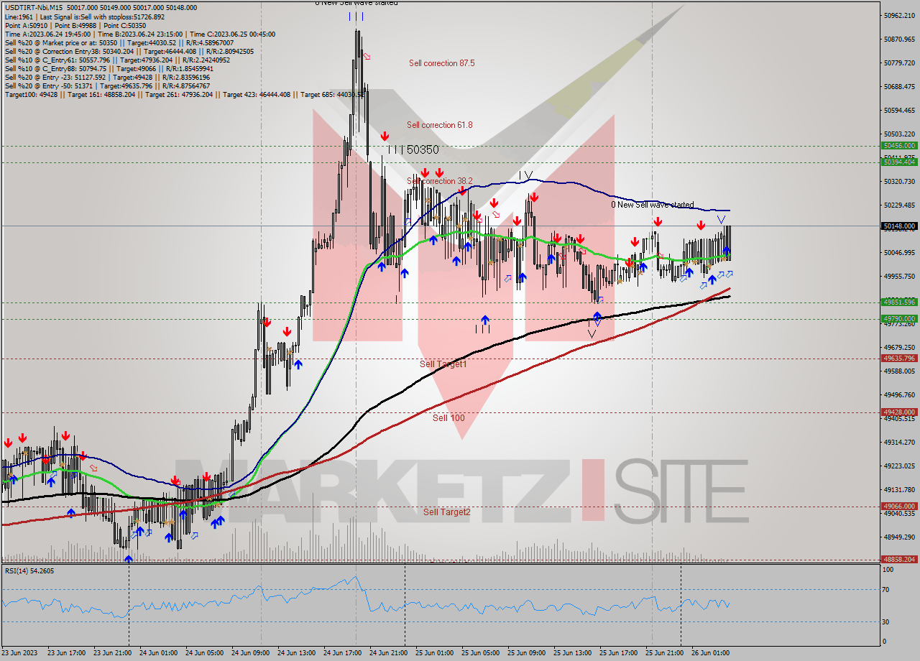
Task: Click the 50229.485 price axis value
Action: click(x=901, y=205)
